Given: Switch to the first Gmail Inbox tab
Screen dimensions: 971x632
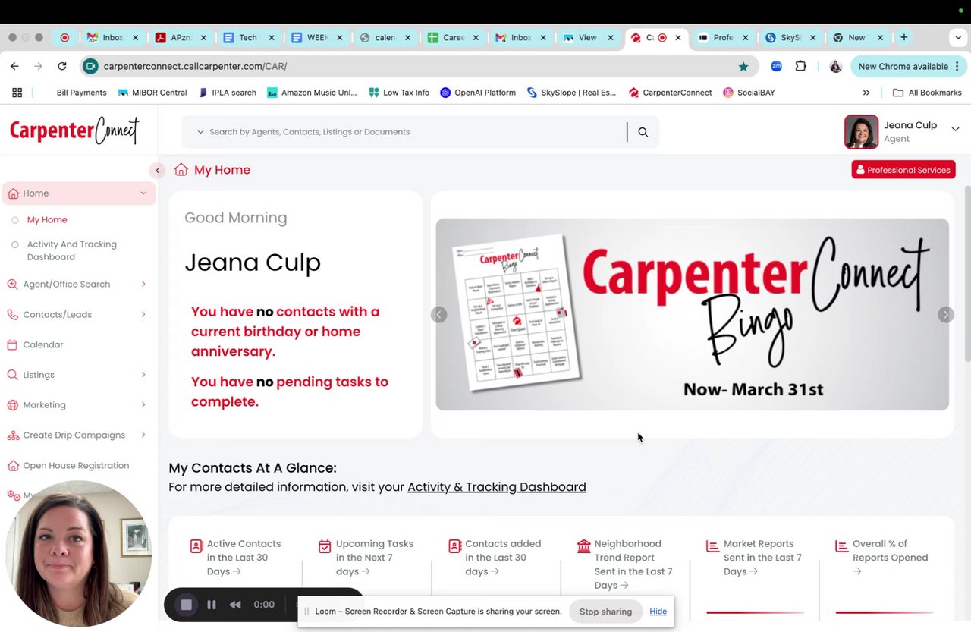Looking at the screenshot, I should coord(111,37).
